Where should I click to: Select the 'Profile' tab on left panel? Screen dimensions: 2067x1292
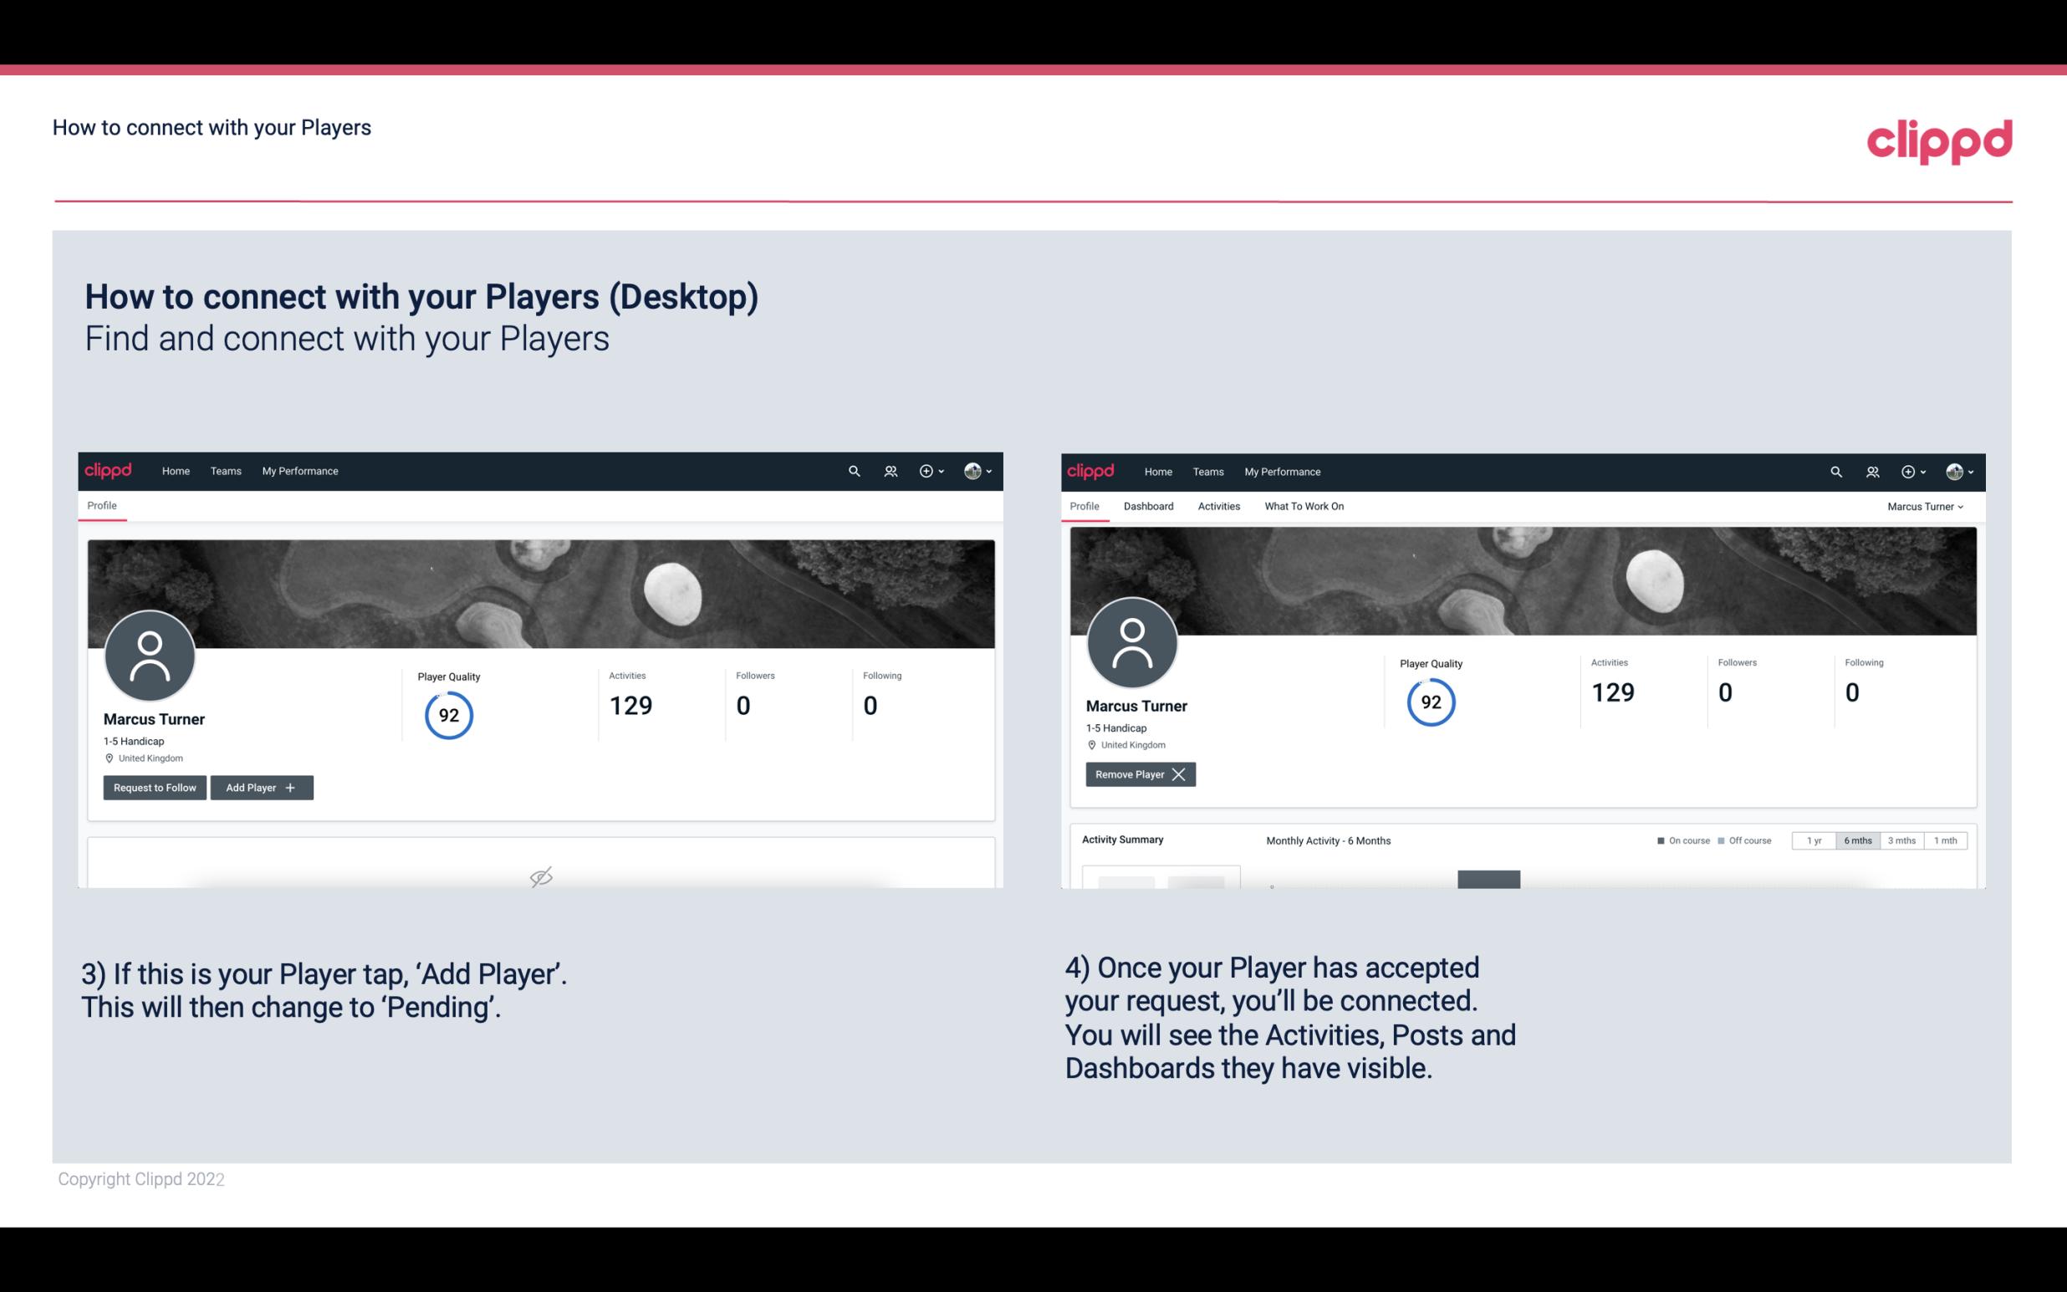tap(101, 506)
